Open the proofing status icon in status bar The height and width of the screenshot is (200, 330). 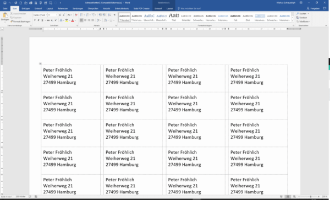(30, 196)
